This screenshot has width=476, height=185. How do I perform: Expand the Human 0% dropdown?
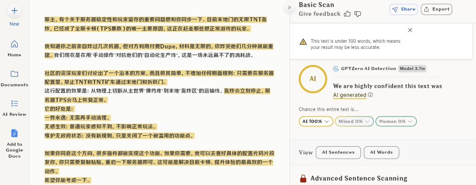(x=396, y=121)
